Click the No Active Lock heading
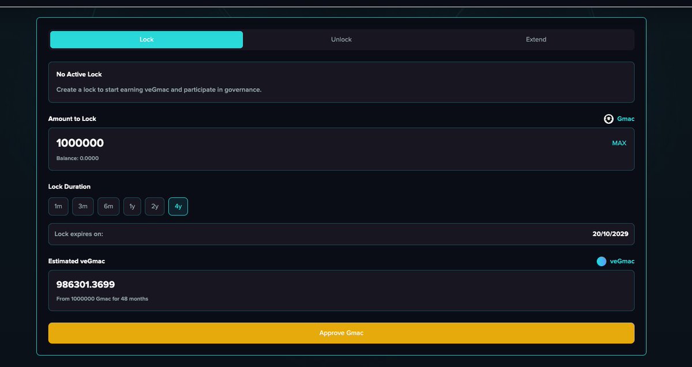The width and height of the screenshot is (692, 367). point(79,74)
